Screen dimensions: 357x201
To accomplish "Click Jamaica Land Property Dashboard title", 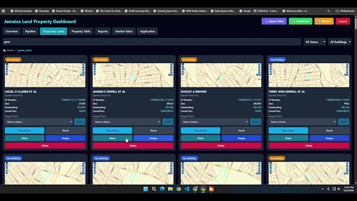I will point(40,22).
